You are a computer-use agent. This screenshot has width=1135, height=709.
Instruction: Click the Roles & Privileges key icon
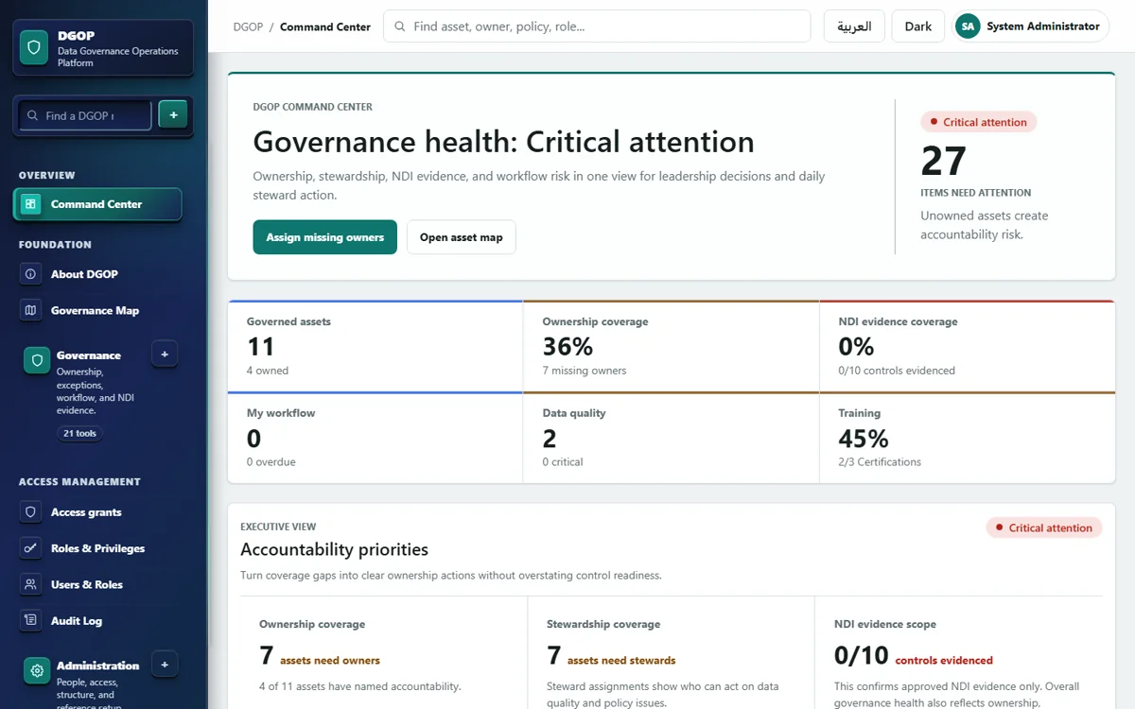(30, 548)
